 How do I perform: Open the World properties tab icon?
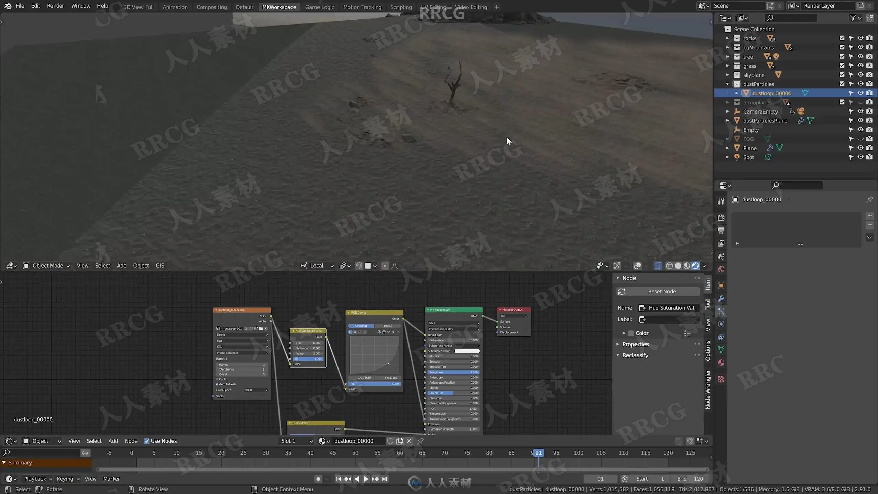[x=721, y=269]
